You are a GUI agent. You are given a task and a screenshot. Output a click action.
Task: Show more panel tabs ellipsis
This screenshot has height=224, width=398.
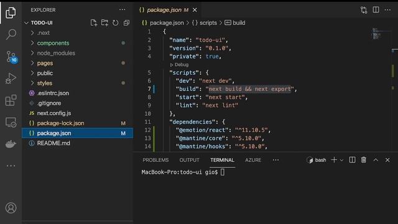coord(275,160)
